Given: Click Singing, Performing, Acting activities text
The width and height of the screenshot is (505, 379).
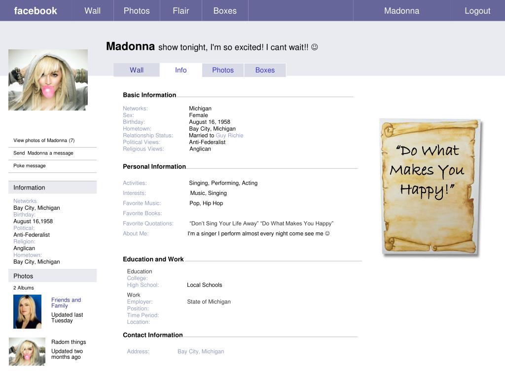Looking at the screenshot, I should click(223, 183).
